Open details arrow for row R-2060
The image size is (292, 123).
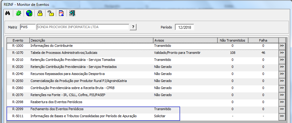click(282, 88)
